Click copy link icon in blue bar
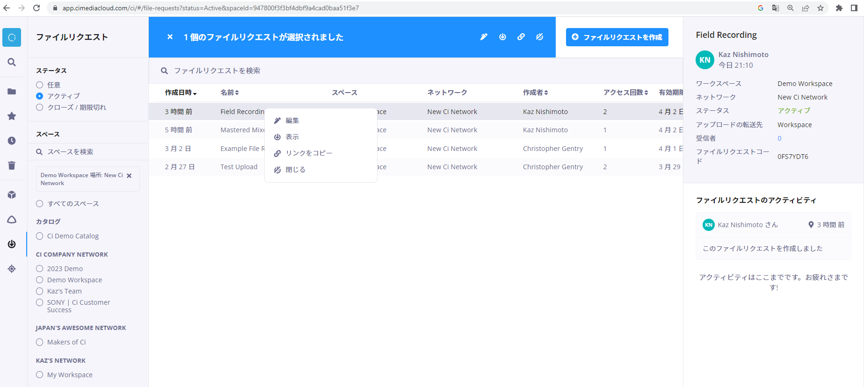 (521, 37)
